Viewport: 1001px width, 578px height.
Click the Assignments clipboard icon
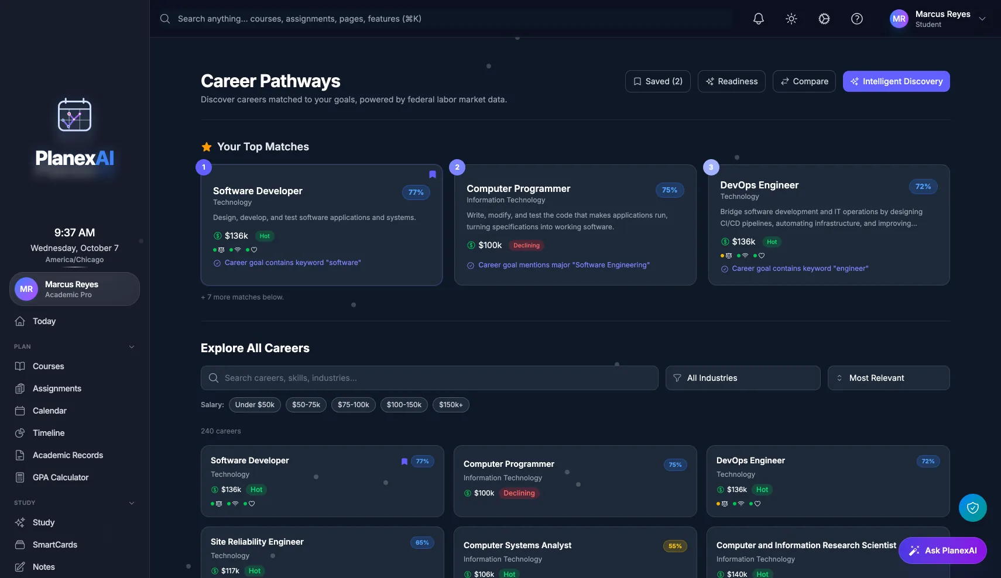click(x=20, y=388)
